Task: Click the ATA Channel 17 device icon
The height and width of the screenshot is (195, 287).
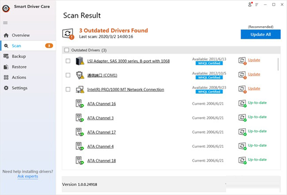Action: click(x=79, y=132)
